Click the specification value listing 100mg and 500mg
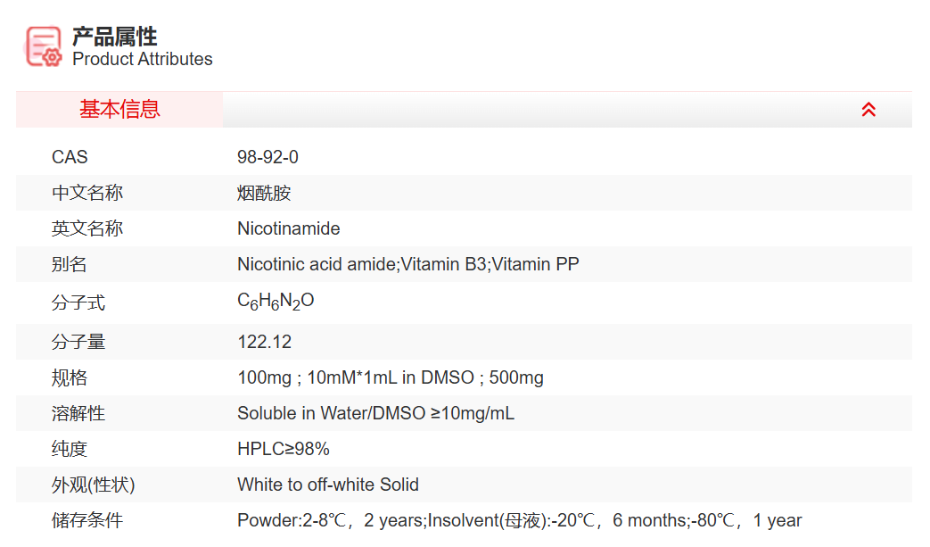The height and width of the screenshot is (547, 930). pyautogui.click(x=390, y=377)
